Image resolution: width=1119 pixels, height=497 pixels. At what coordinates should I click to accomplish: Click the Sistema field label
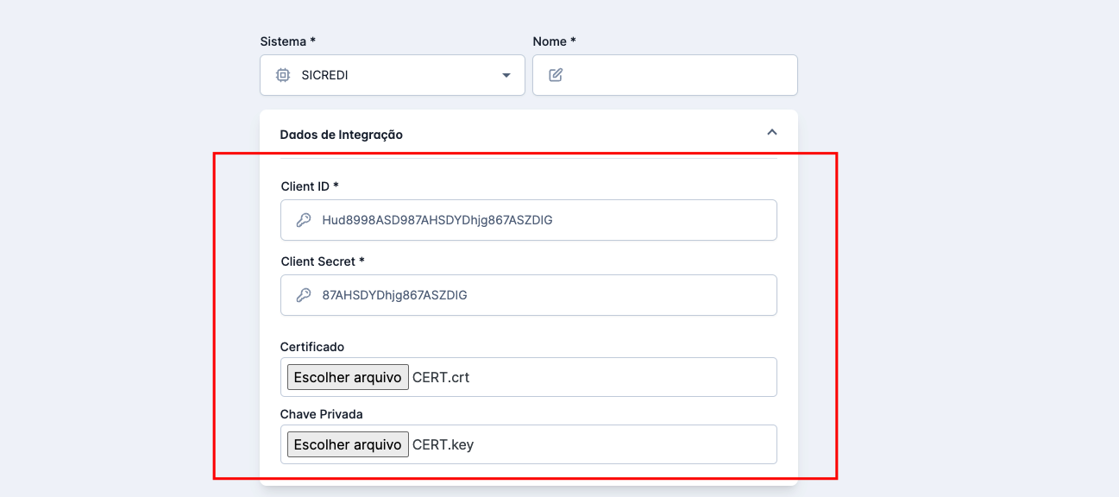[x=287, y=41]
